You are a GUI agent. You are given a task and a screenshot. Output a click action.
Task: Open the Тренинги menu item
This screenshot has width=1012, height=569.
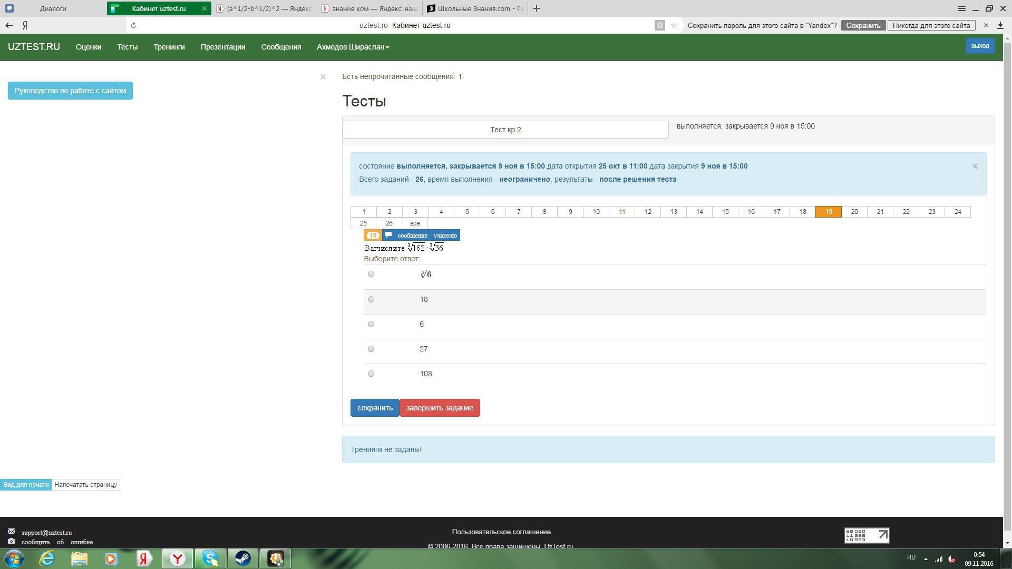(169, 47)
